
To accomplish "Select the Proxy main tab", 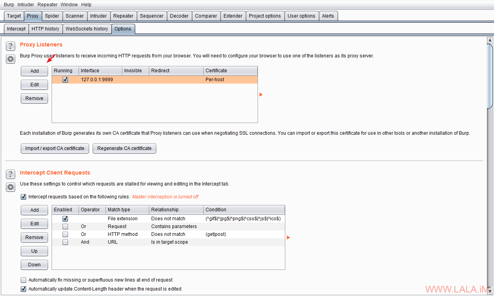I will 33,16.
